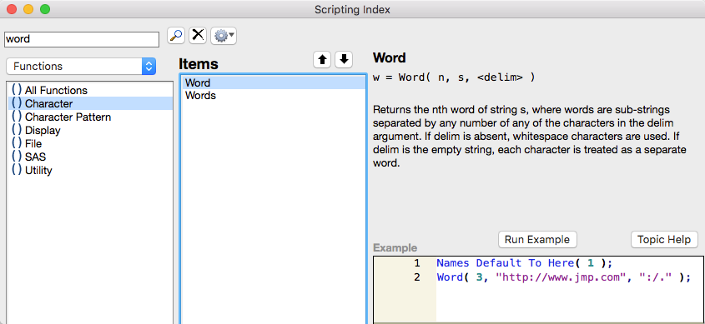Click the Topic Help button
This screenshot has width=705, height=324.
click(664, 240)
